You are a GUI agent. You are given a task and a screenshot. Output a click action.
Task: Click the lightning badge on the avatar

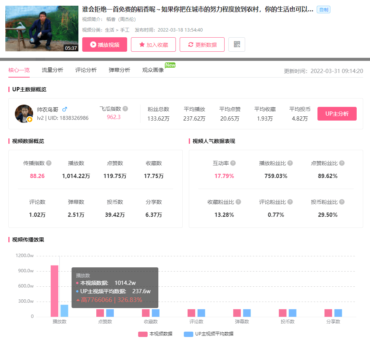29,119
